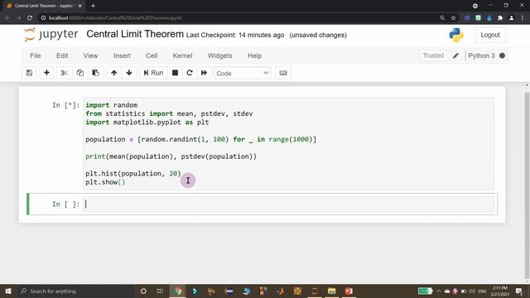Image resolution: width=530 pixels, height=298 pixels.
Task: Open the Chrome profile avatar
Action: 512,18
